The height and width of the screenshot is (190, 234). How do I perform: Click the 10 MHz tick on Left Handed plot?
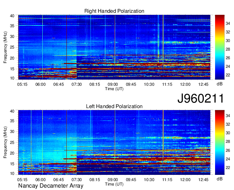[x=12, y=173]
